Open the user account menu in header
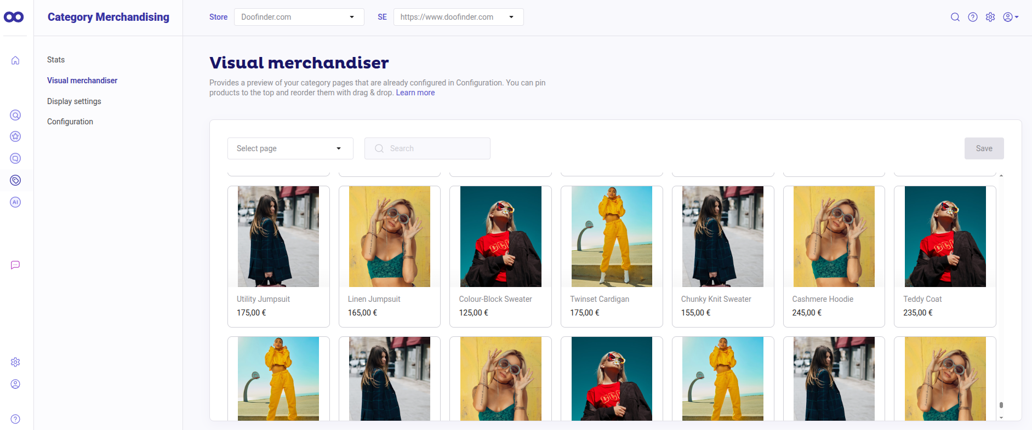Image resolution: width=1032 pixels, height=430 pixels. pyautogui.click(x=1010, y=17)
